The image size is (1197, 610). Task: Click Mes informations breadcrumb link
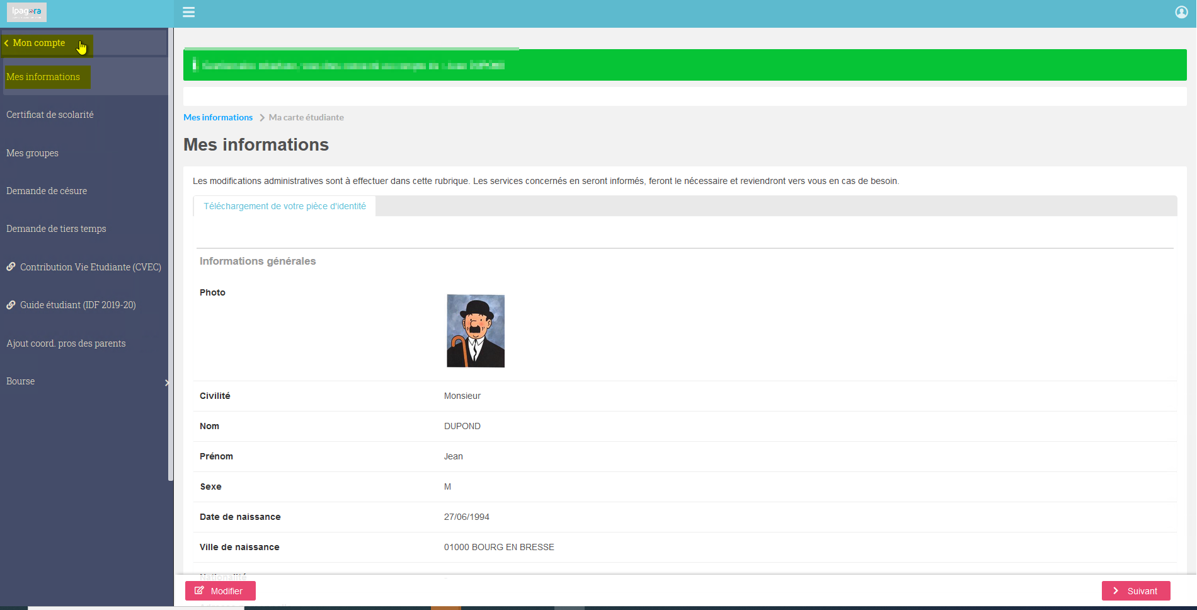coord(218,117)
